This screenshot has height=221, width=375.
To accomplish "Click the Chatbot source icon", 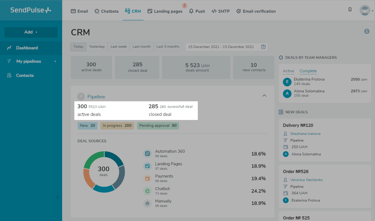I will 147,191.
